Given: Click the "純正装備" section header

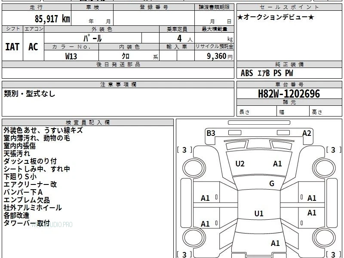Looking at the screenshot, I should (x=289, y=64).
